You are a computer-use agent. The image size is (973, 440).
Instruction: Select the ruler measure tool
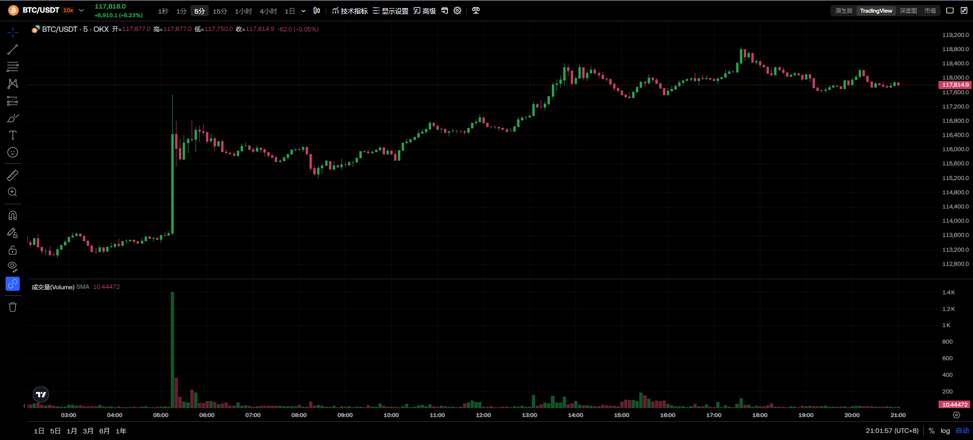click(13, 175)
